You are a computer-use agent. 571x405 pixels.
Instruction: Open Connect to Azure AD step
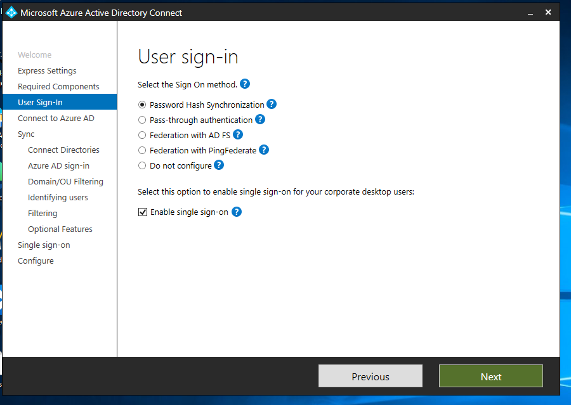pos(56,119)
